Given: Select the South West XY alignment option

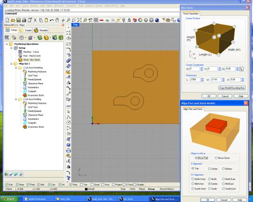Looking at the screenshot, I should [192, 188].
